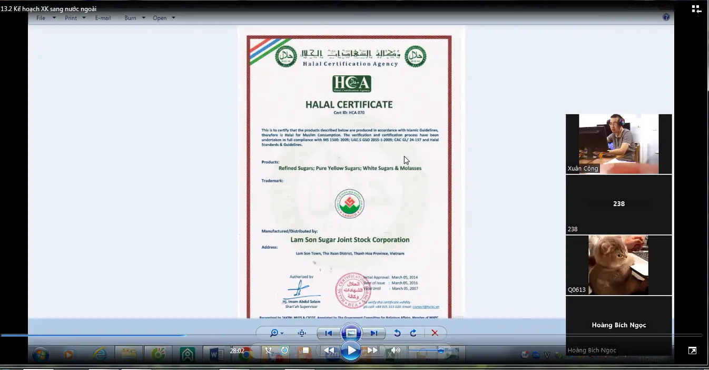Click the products line 'Refined Sugars; Pure Yellow Sugars'

[x=350, y=168]
